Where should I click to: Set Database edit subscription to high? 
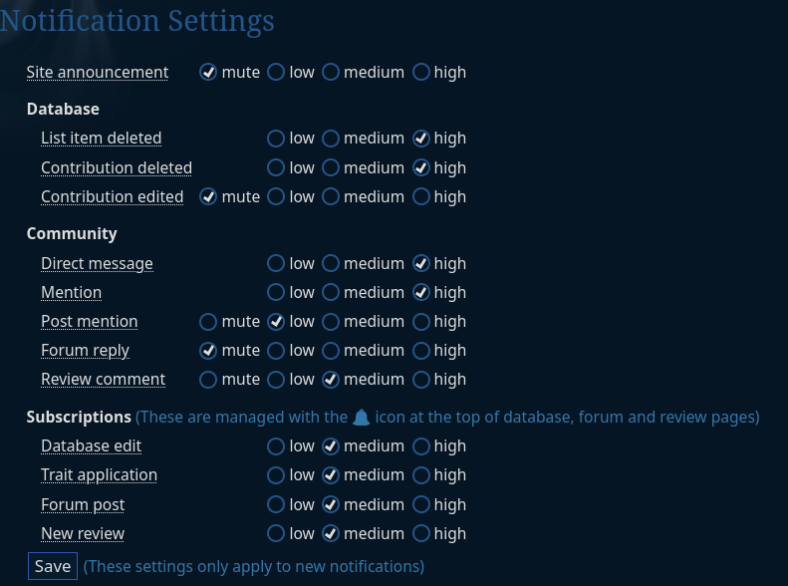click(421, 445)
